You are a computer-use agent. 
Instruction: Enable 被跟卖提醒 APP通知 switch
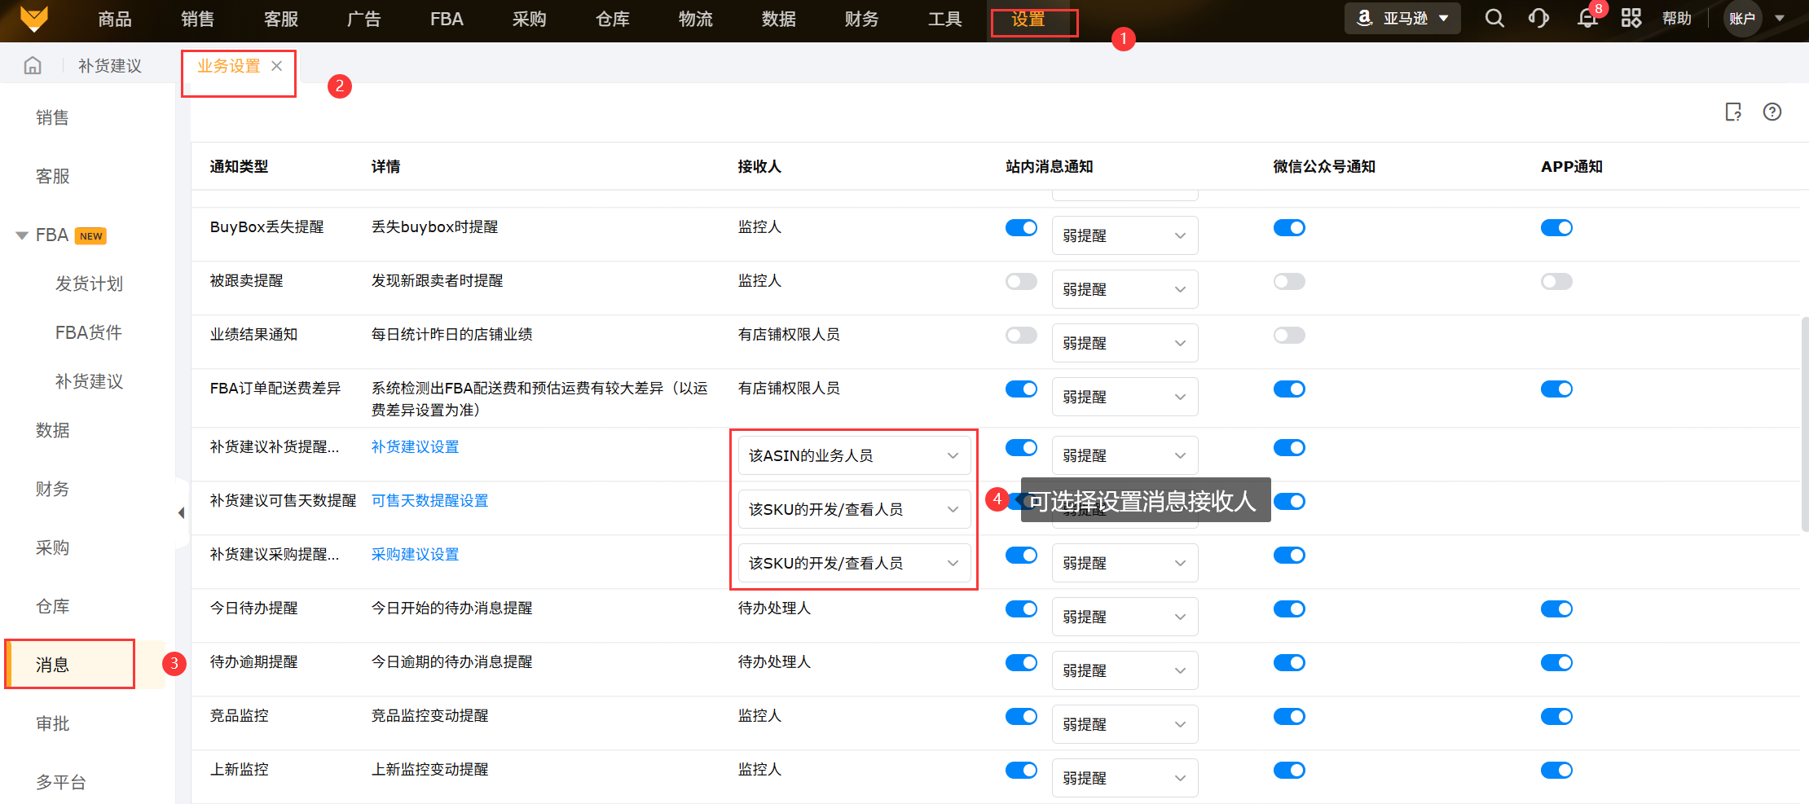pyautogui.click(x=1556, y=281)
